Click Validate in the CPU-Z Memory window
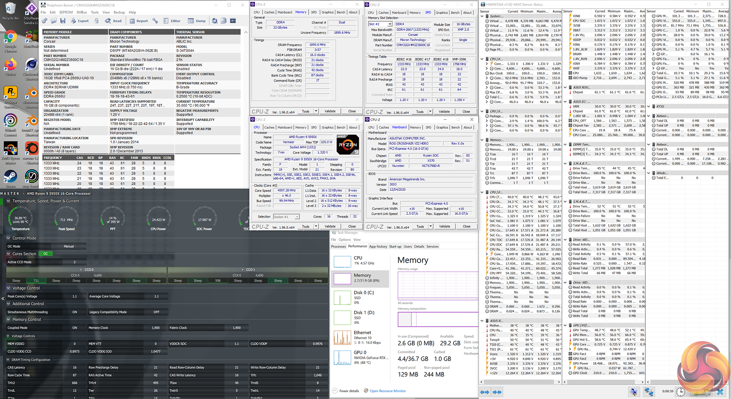This screenshot has height=399, width=731. pos(330,112)
